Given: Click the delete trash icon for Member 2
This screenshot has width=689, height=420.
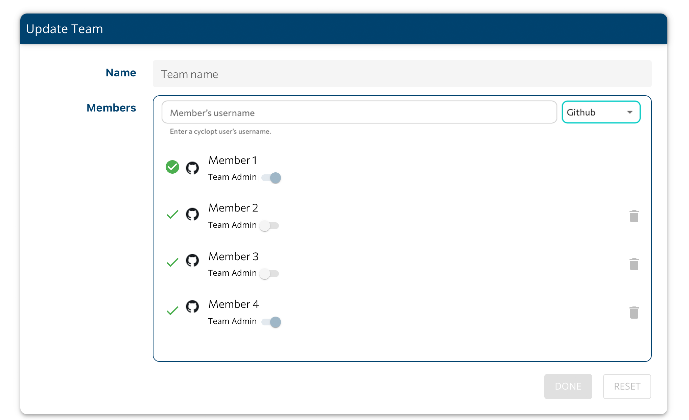Looking at the screenshot, I should coord(634,216).
